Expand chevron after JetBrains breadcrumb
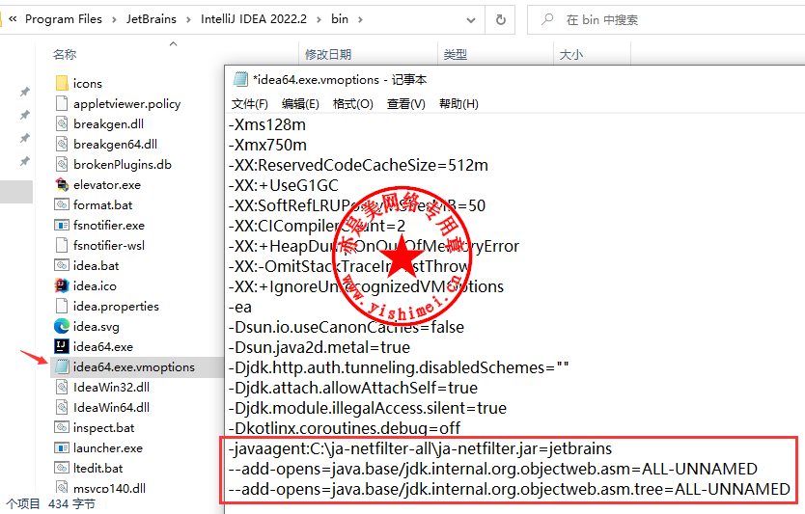This screenshot has width=805, height=514. coord(188,19)
